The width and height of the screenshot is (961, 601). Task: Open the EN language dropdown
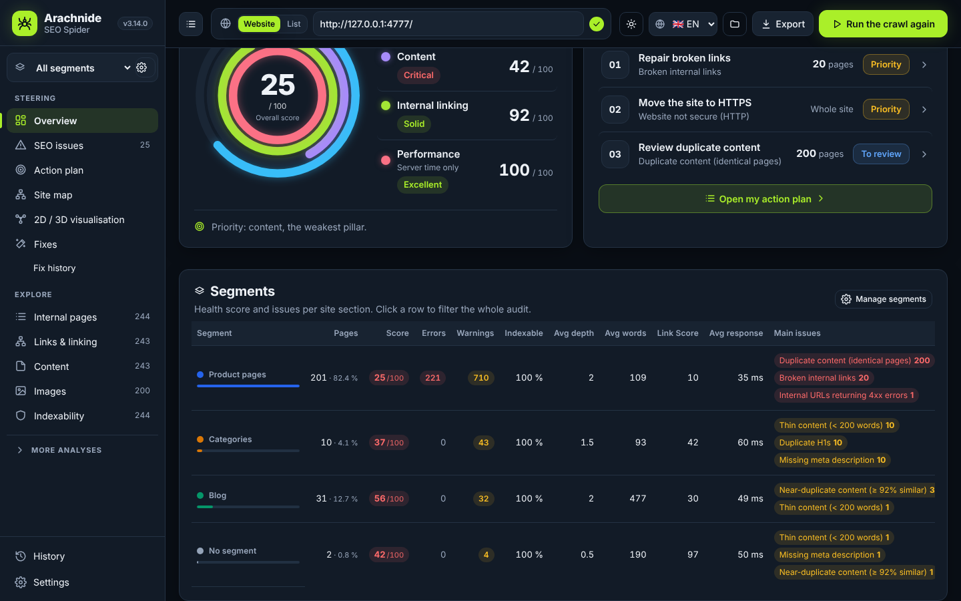683,24
